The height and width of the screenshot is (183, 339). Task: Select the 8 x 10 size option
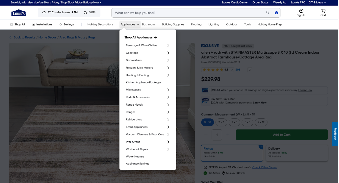(x=207, y=122)
